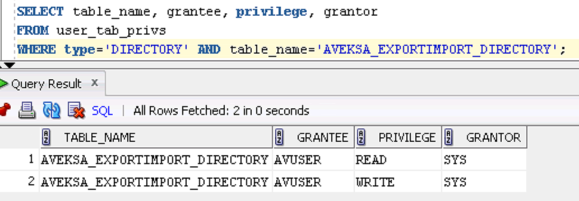The image size is (579, 201).
Task: Click the green run arrow on Query Result tab
Action: click(3, 84)
